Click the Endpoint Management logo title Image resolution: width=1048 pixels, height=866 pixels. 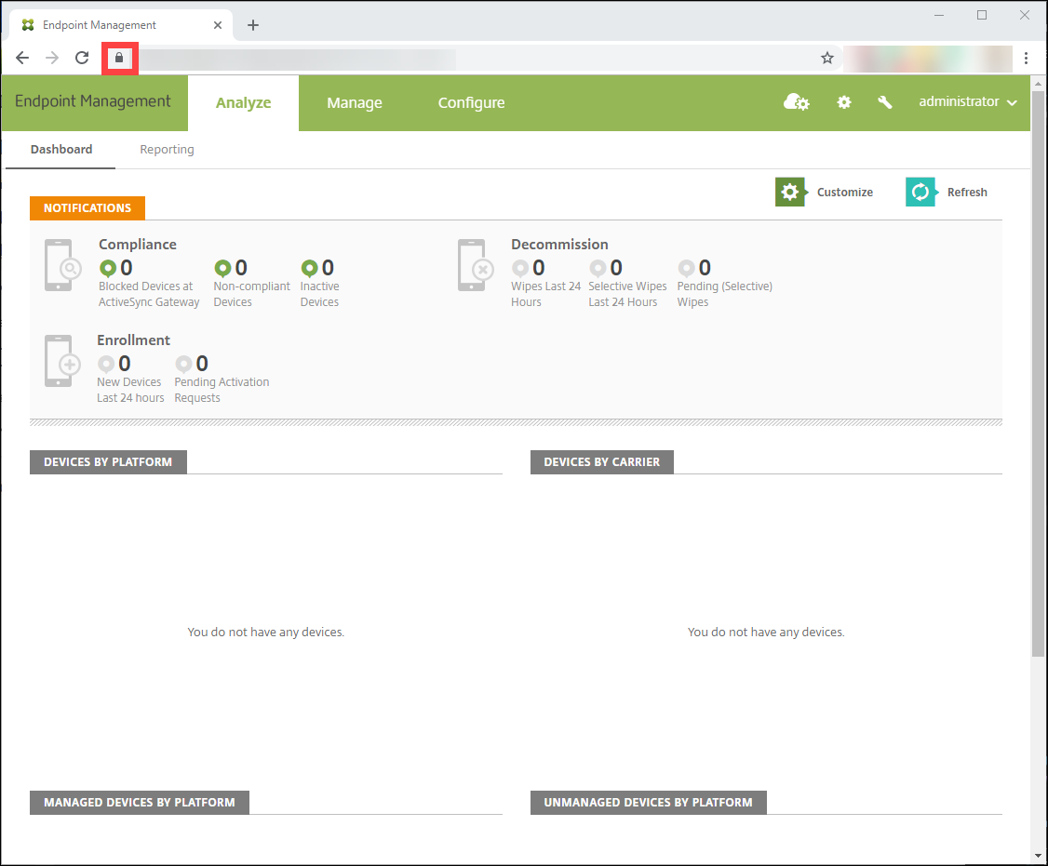pyautogui.click(x=93, y=100)
